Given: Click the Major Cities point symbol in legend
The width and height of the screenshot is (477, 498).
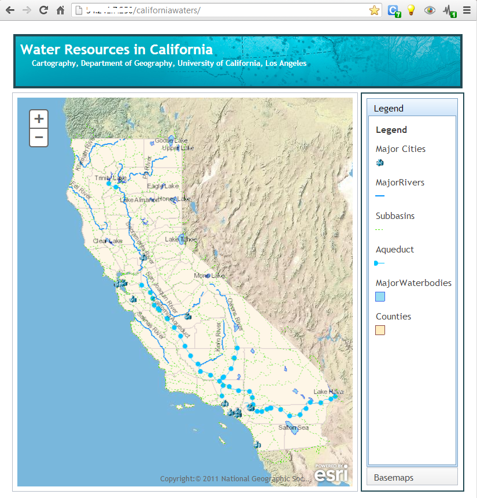Looking at the screenshot, I should click(380, 162).
